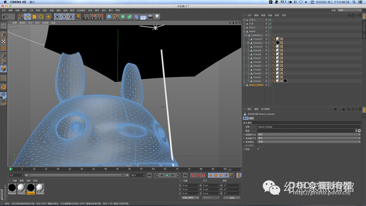Select the Live Selection tool
This screenshot has height=206, width=366.
(20, 16)
